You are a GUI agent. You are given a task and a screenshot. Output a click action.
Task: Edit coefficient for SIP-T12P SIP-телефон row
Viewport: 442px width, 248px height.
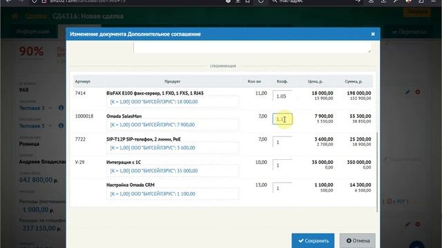tap(282, 143)
